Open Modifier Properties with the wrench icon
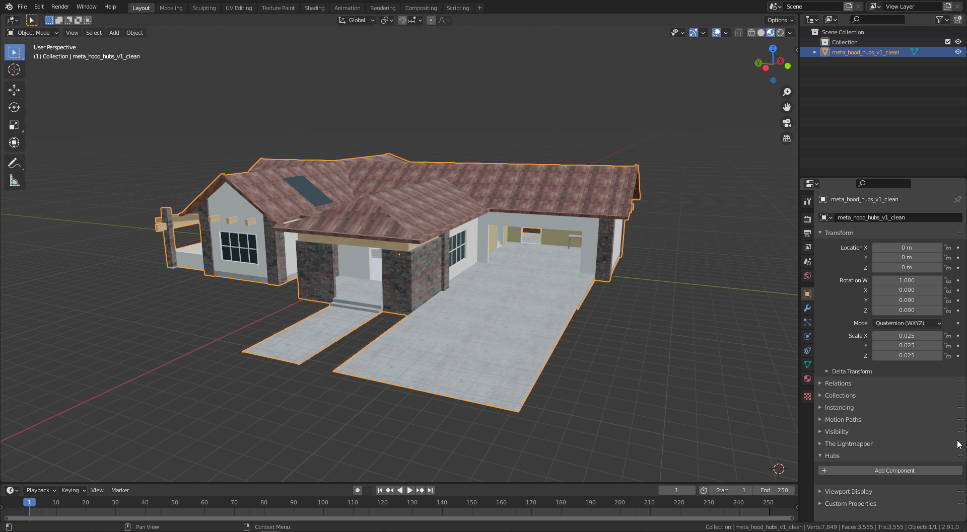This screenshot has height=532, width=967. coord(807,308)
